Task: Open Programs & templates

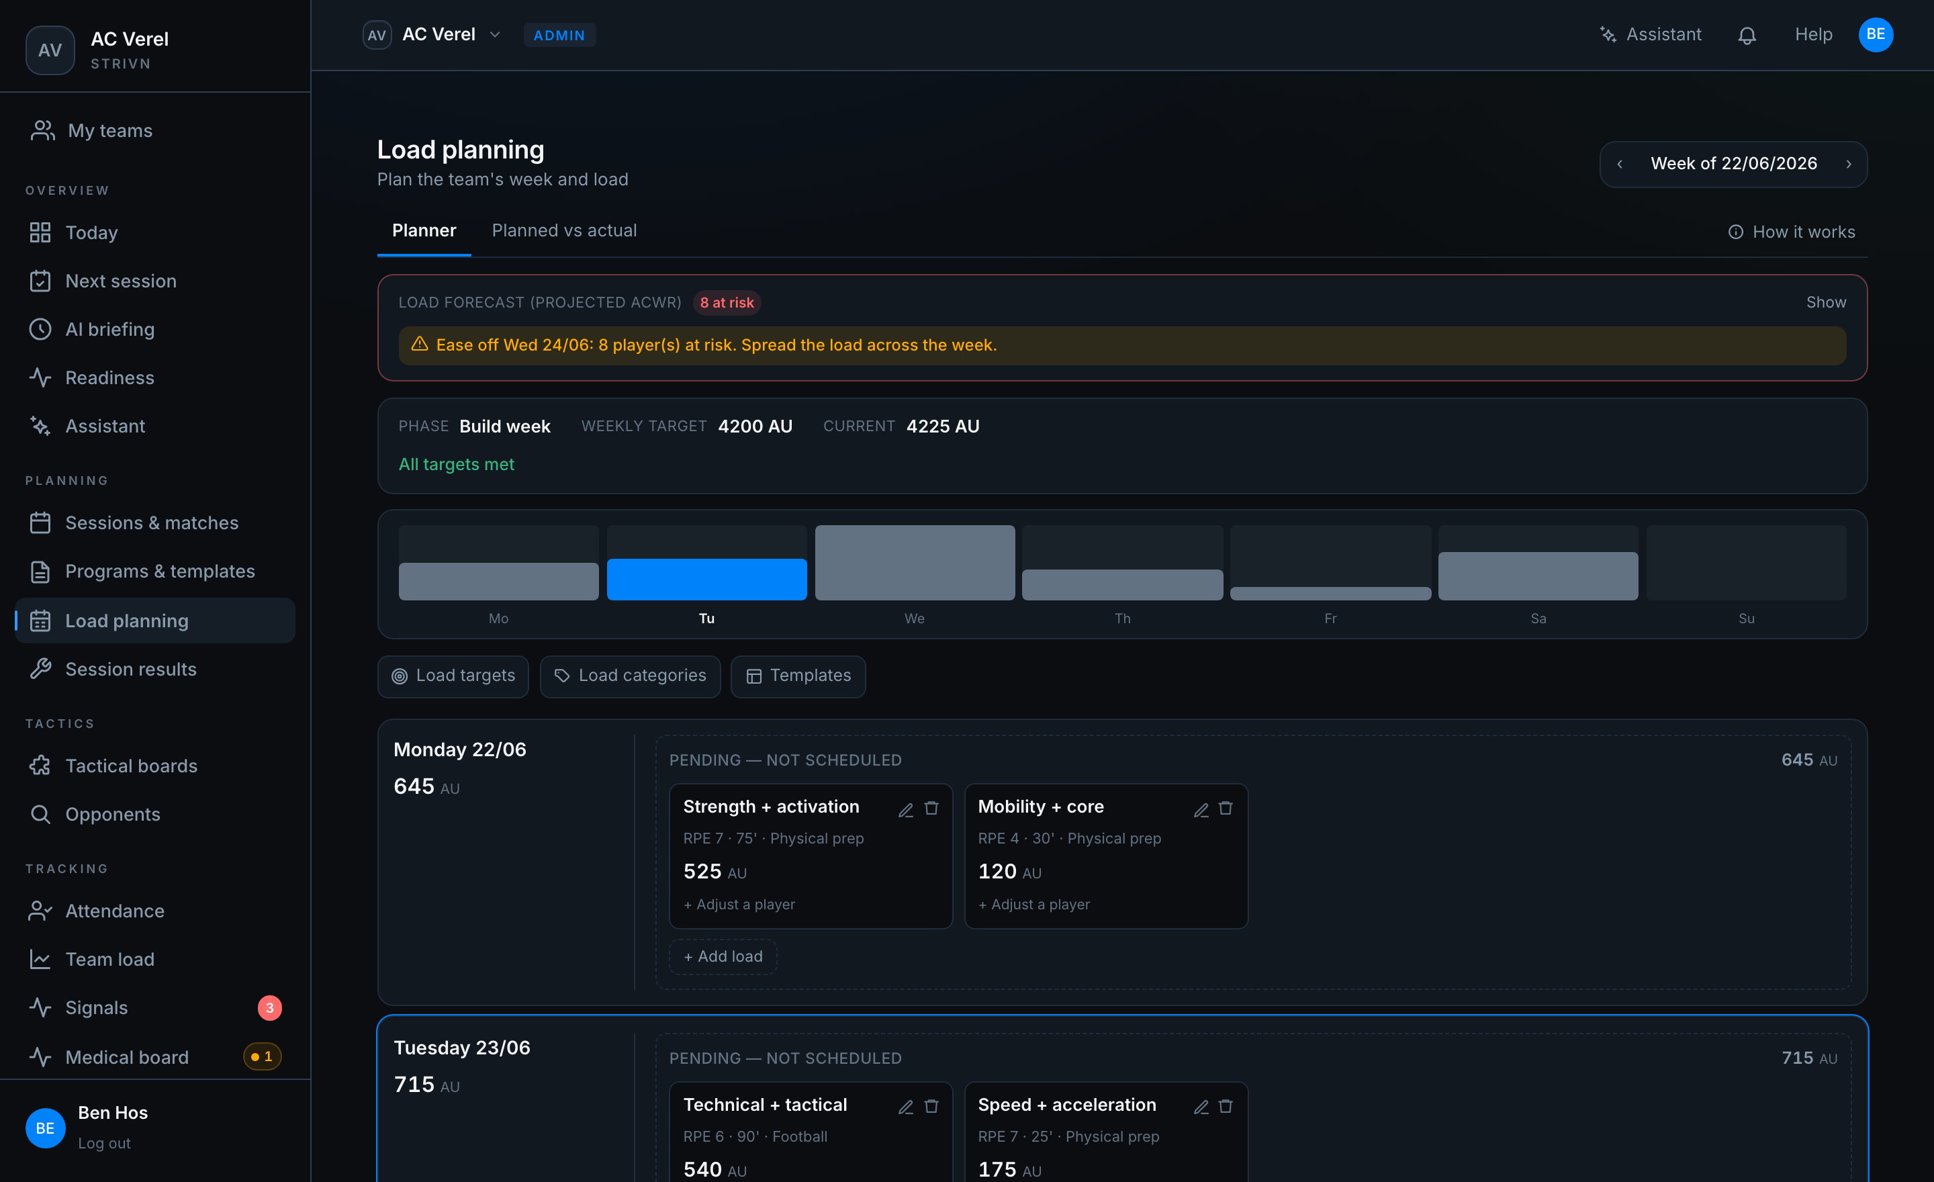Action: 155,572
